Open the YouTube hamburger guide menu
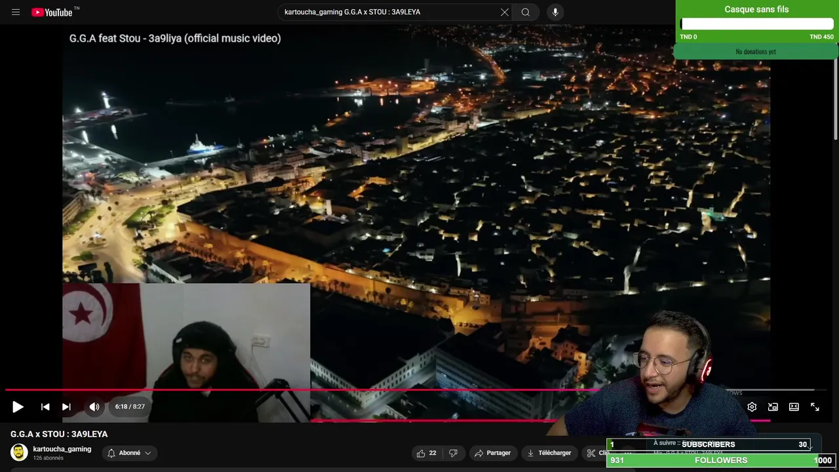The image size is (839, 472). tap(16, 12)
